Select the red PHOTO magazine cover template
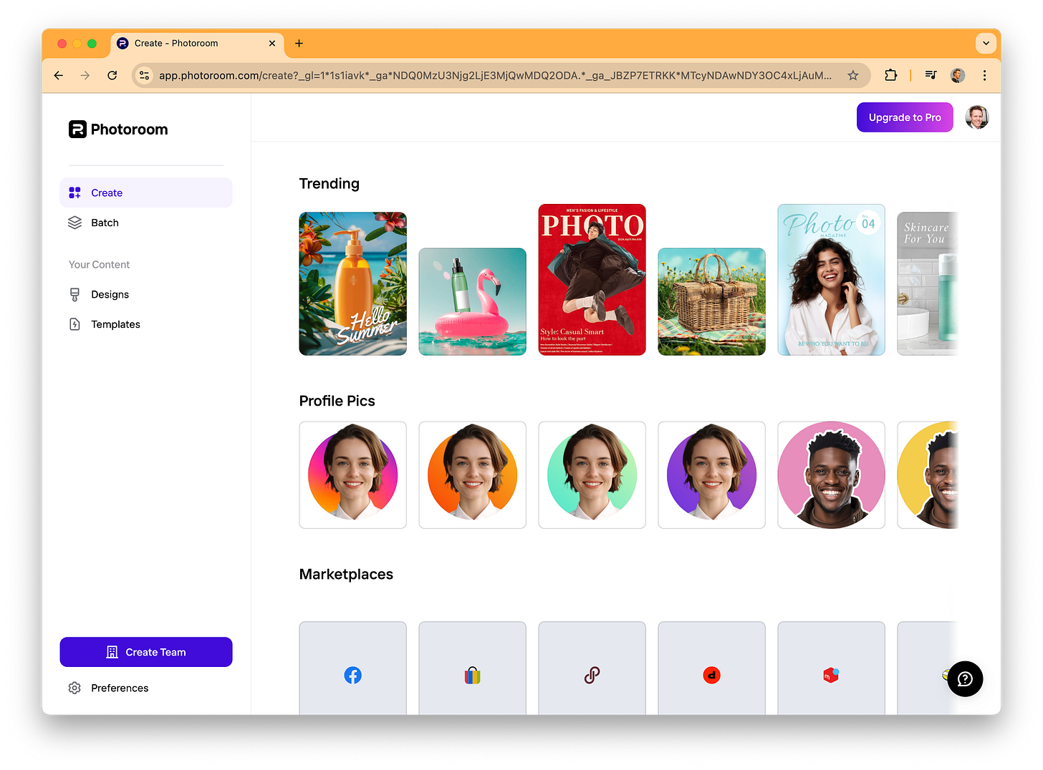Viewport: 1043px width, 770px height. 592,280
